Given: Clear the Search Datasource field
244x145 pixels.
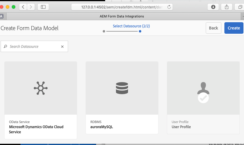Looking at the screenshot, I should pos(62,47).
